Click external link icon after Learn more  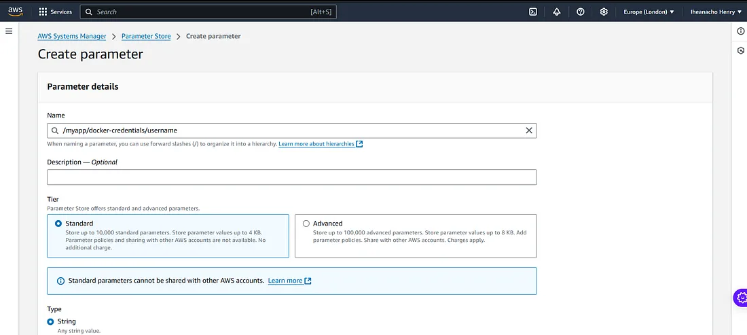click(x=308, y=281)
